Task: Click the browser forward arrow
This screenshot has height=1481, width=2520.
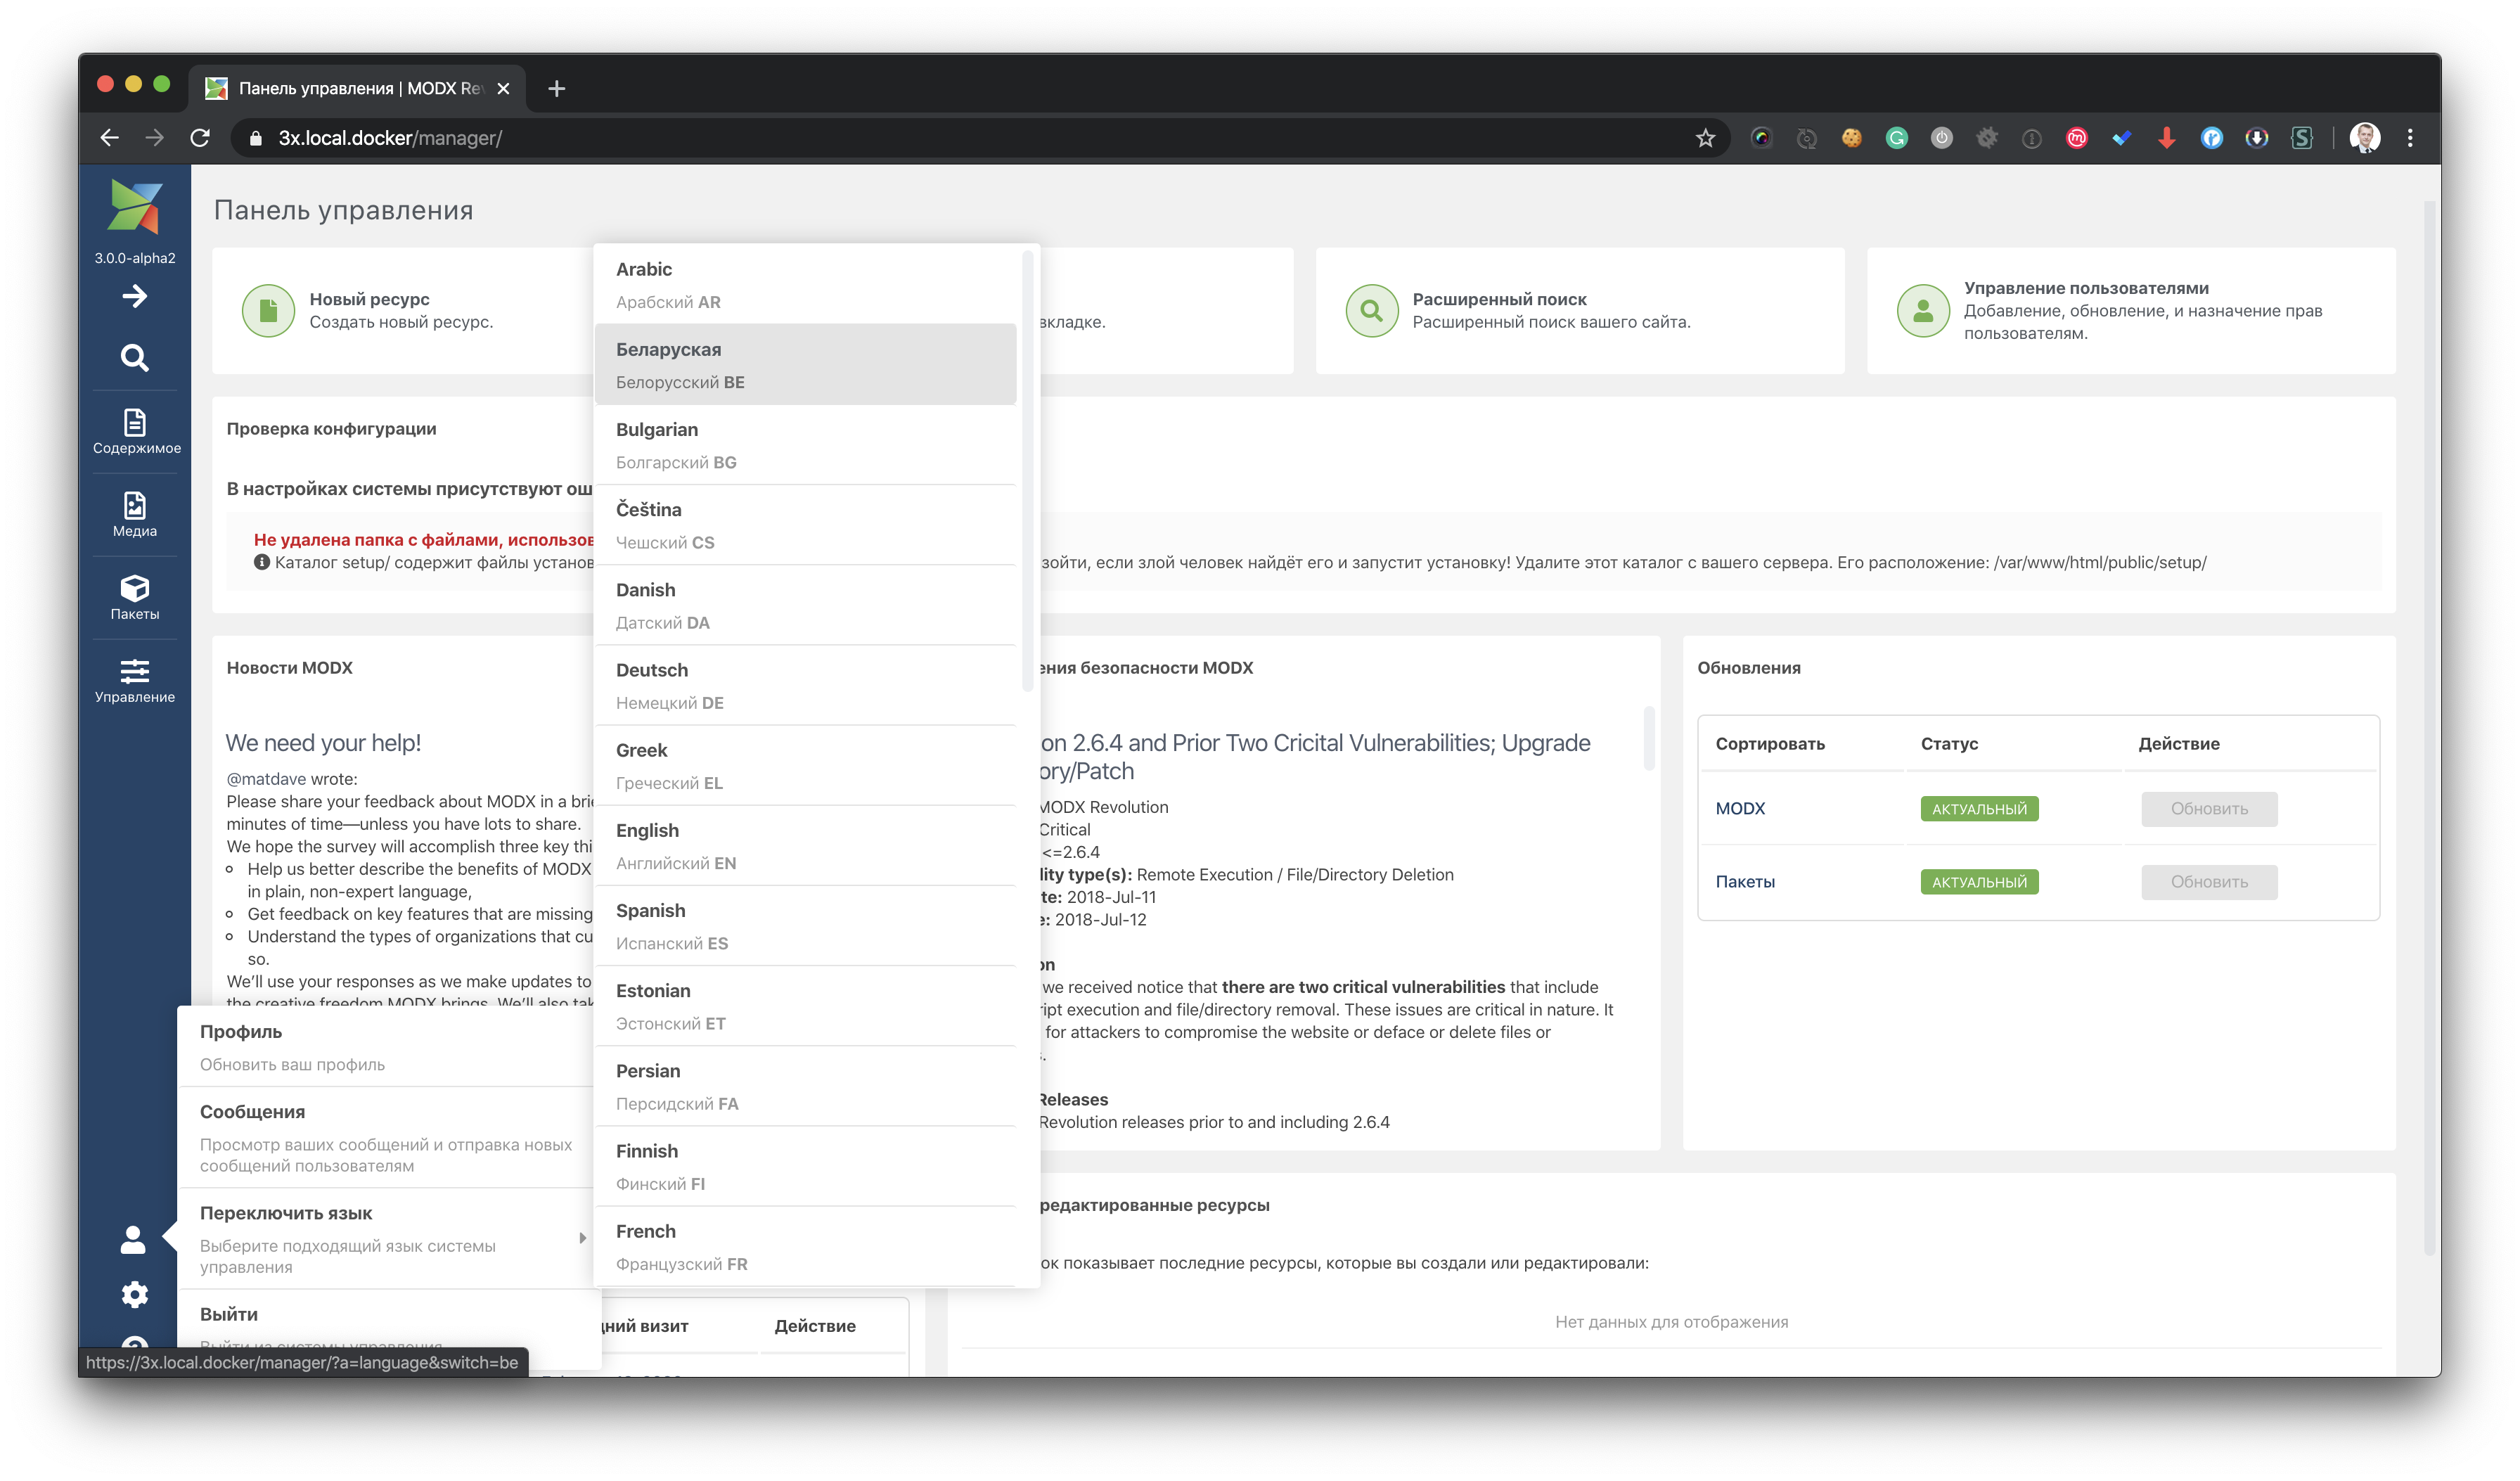Action: [x=154, y=138]
